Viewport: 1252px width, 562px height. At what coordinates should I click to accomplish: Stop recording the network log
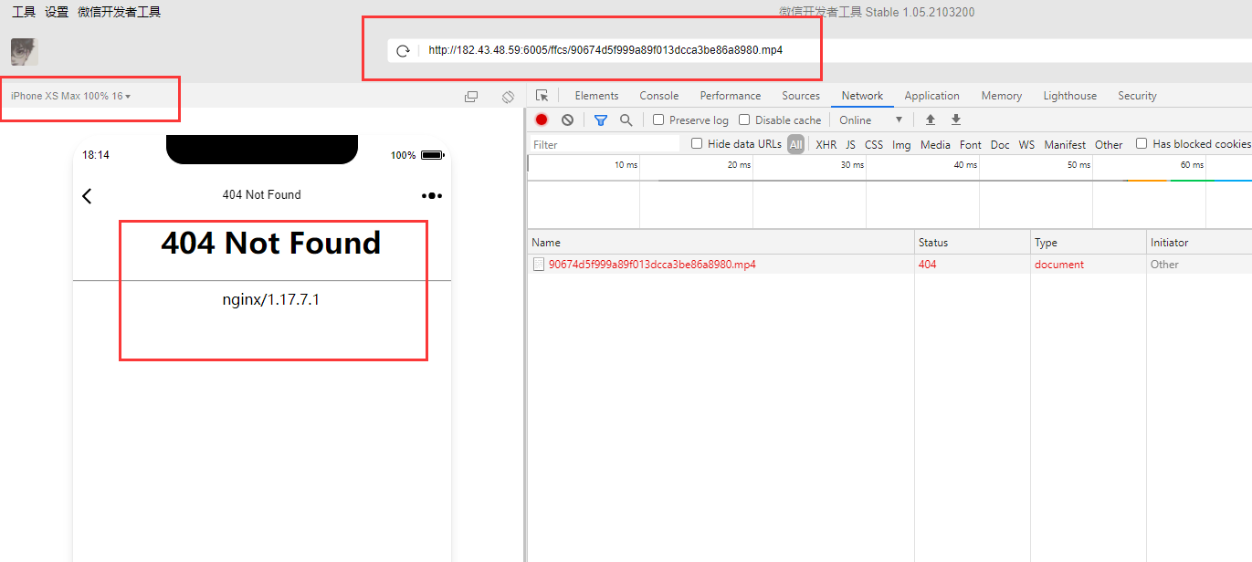click(542, 120)
